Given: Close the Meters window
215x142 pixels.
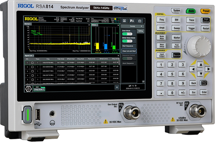Looking at the screenshot, I should [x=118, y=25].
